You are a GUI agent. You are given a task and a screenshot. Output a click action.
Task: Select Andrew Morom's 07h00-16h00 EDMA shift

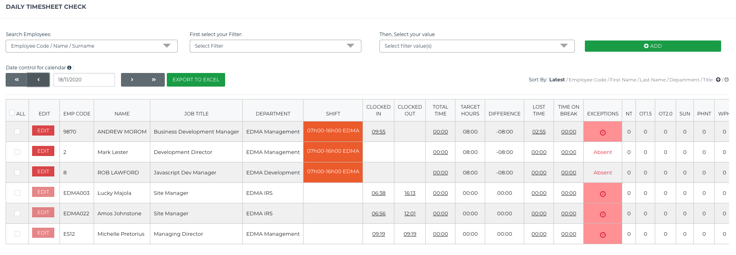point(333,132)
